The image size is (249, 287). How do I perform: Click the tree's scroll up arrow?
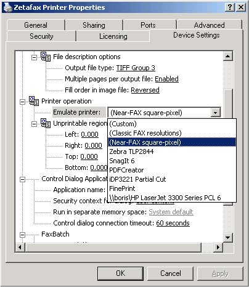click(228, 56)
